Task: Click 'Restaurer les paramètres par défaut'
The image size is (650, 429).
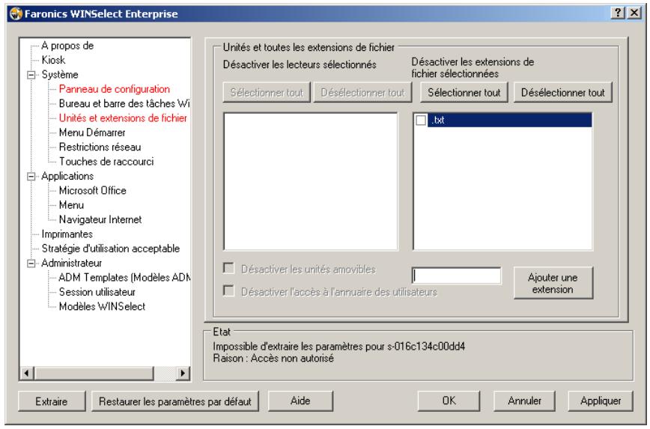Action: 175,401
